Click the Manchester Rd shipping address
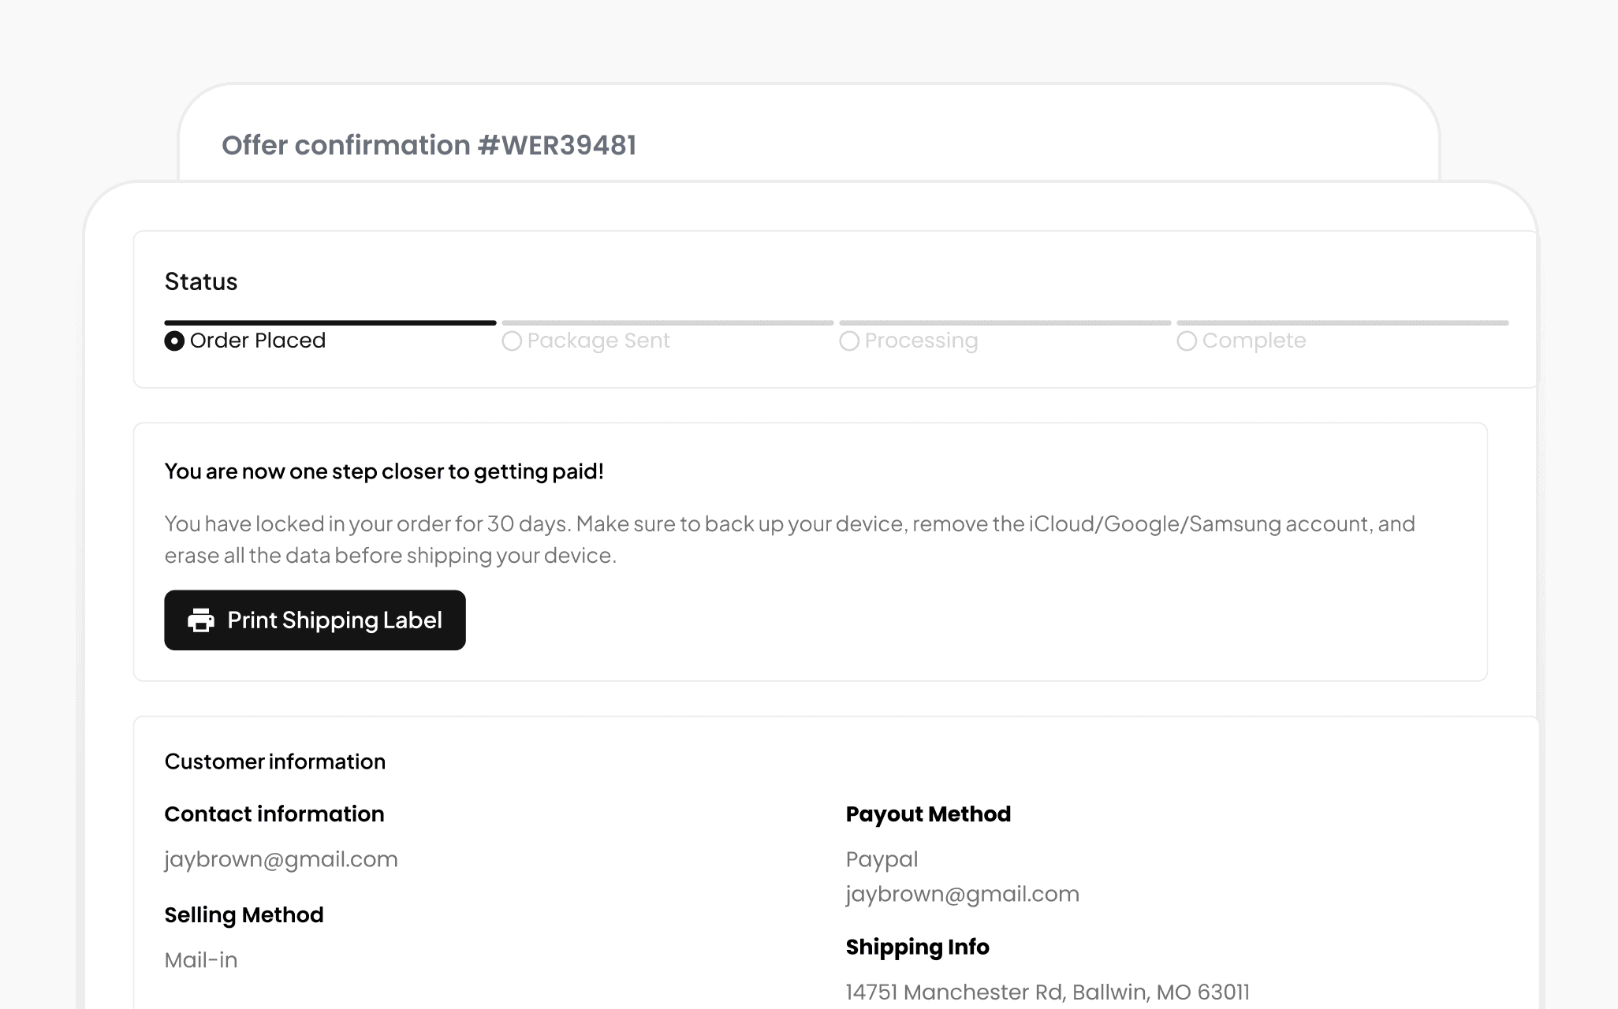 1048,992
